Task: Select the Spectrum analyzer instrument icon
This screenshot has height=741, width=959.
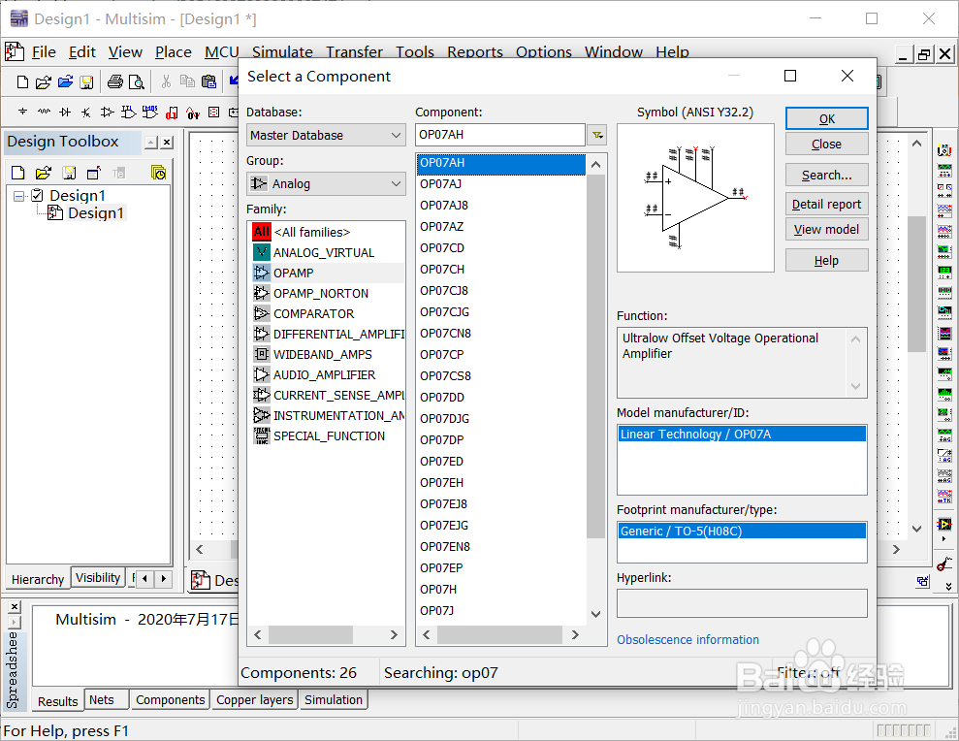Action: coord(944,395)
